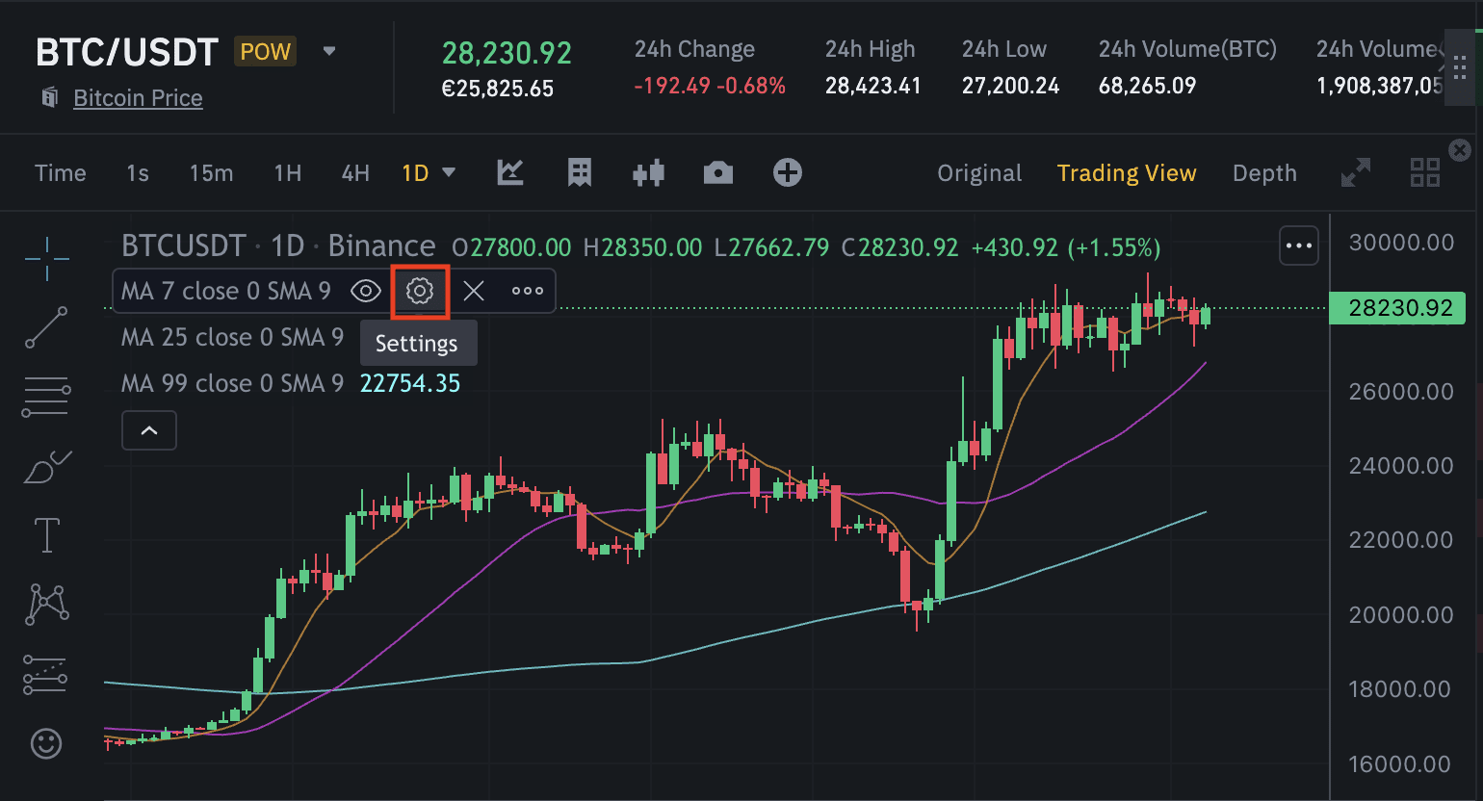Open the prediction and measurement tools

coord(46,675)
